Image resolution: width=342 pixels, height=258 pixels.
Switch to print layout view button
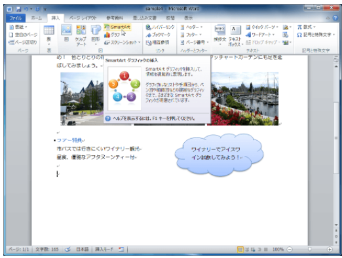click(240, 249)
